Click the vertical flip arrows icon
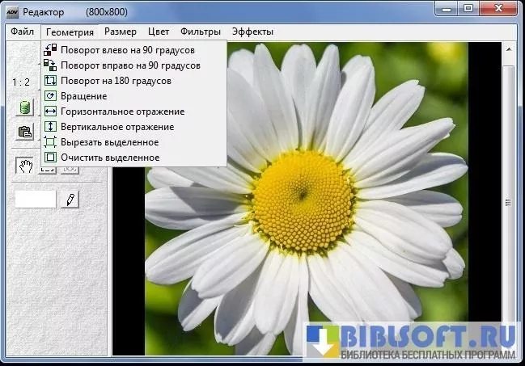This screenshot has width=525, height=366. tap(50, 127)
